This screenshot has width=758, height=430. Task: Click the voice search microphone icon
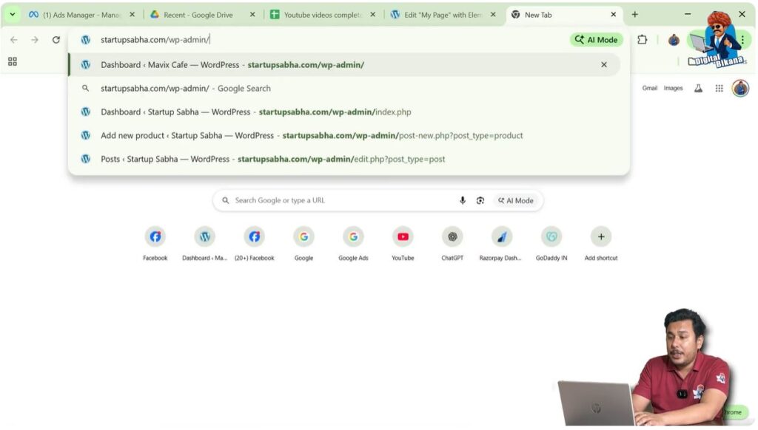point(463,199)
